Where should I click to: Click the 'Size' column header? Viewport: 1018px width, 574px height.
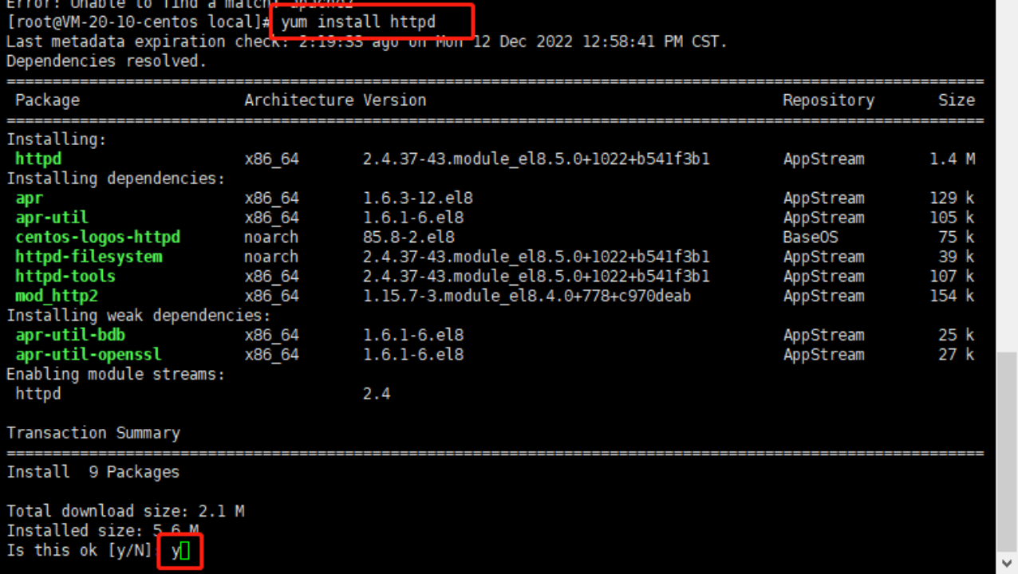pos(957,100)
